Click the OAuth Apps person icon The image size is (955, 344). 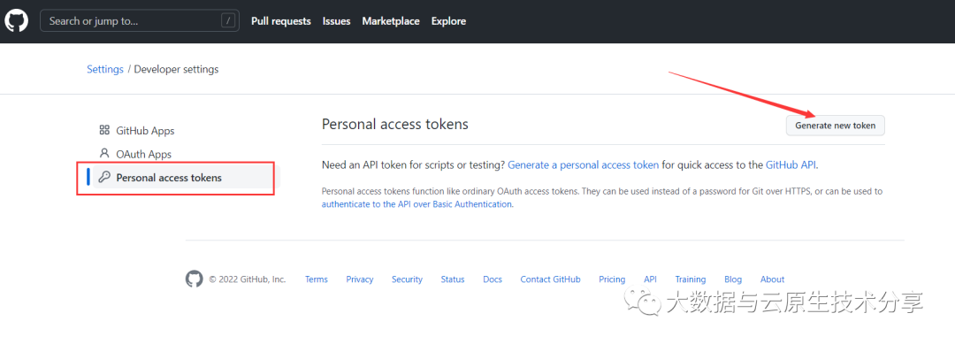pos(104,154)
